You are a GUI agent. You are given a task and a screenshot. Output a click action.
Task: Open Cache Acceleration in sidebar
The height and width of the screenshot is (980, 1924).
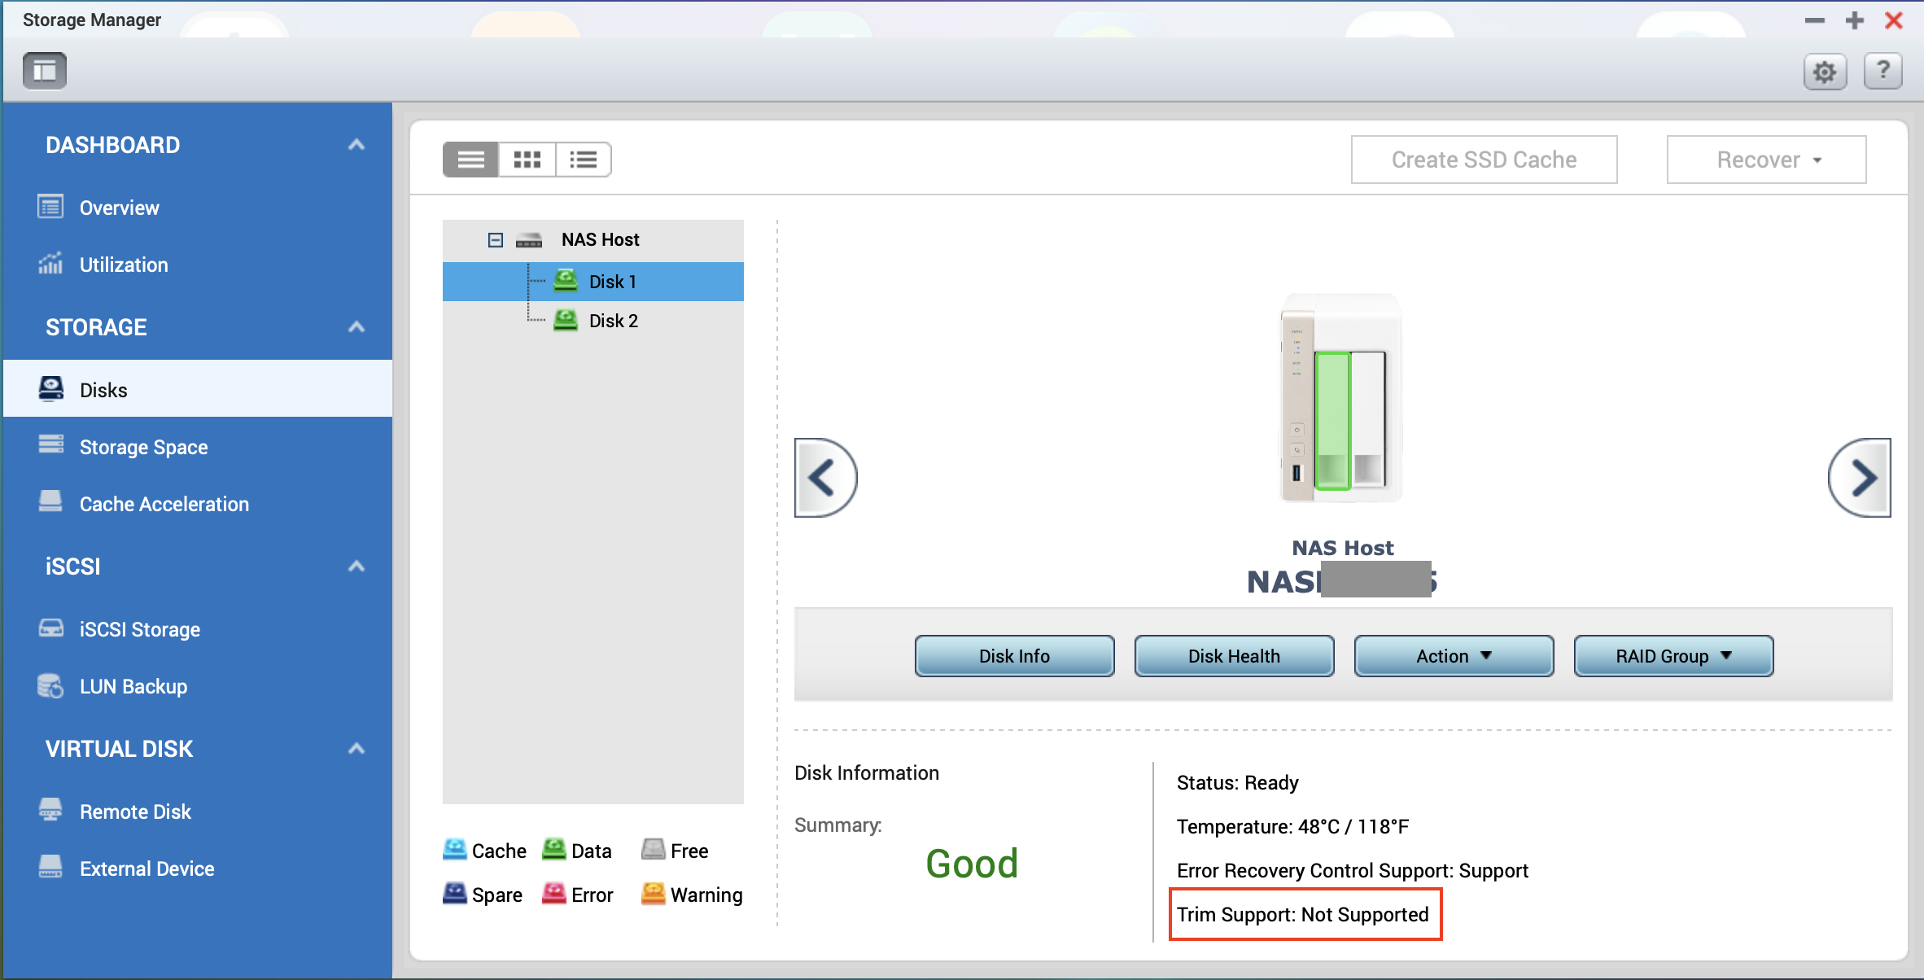click(x=164, y=504)
